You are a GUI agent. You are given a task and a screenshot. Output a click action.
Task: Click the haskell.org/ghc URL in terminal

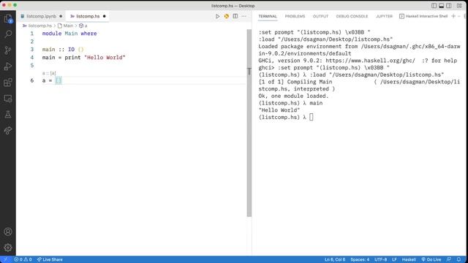370,61
